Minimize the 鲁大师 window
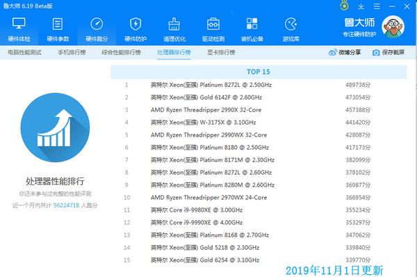This screenshot has width=417, height=277. click(392, 6)
